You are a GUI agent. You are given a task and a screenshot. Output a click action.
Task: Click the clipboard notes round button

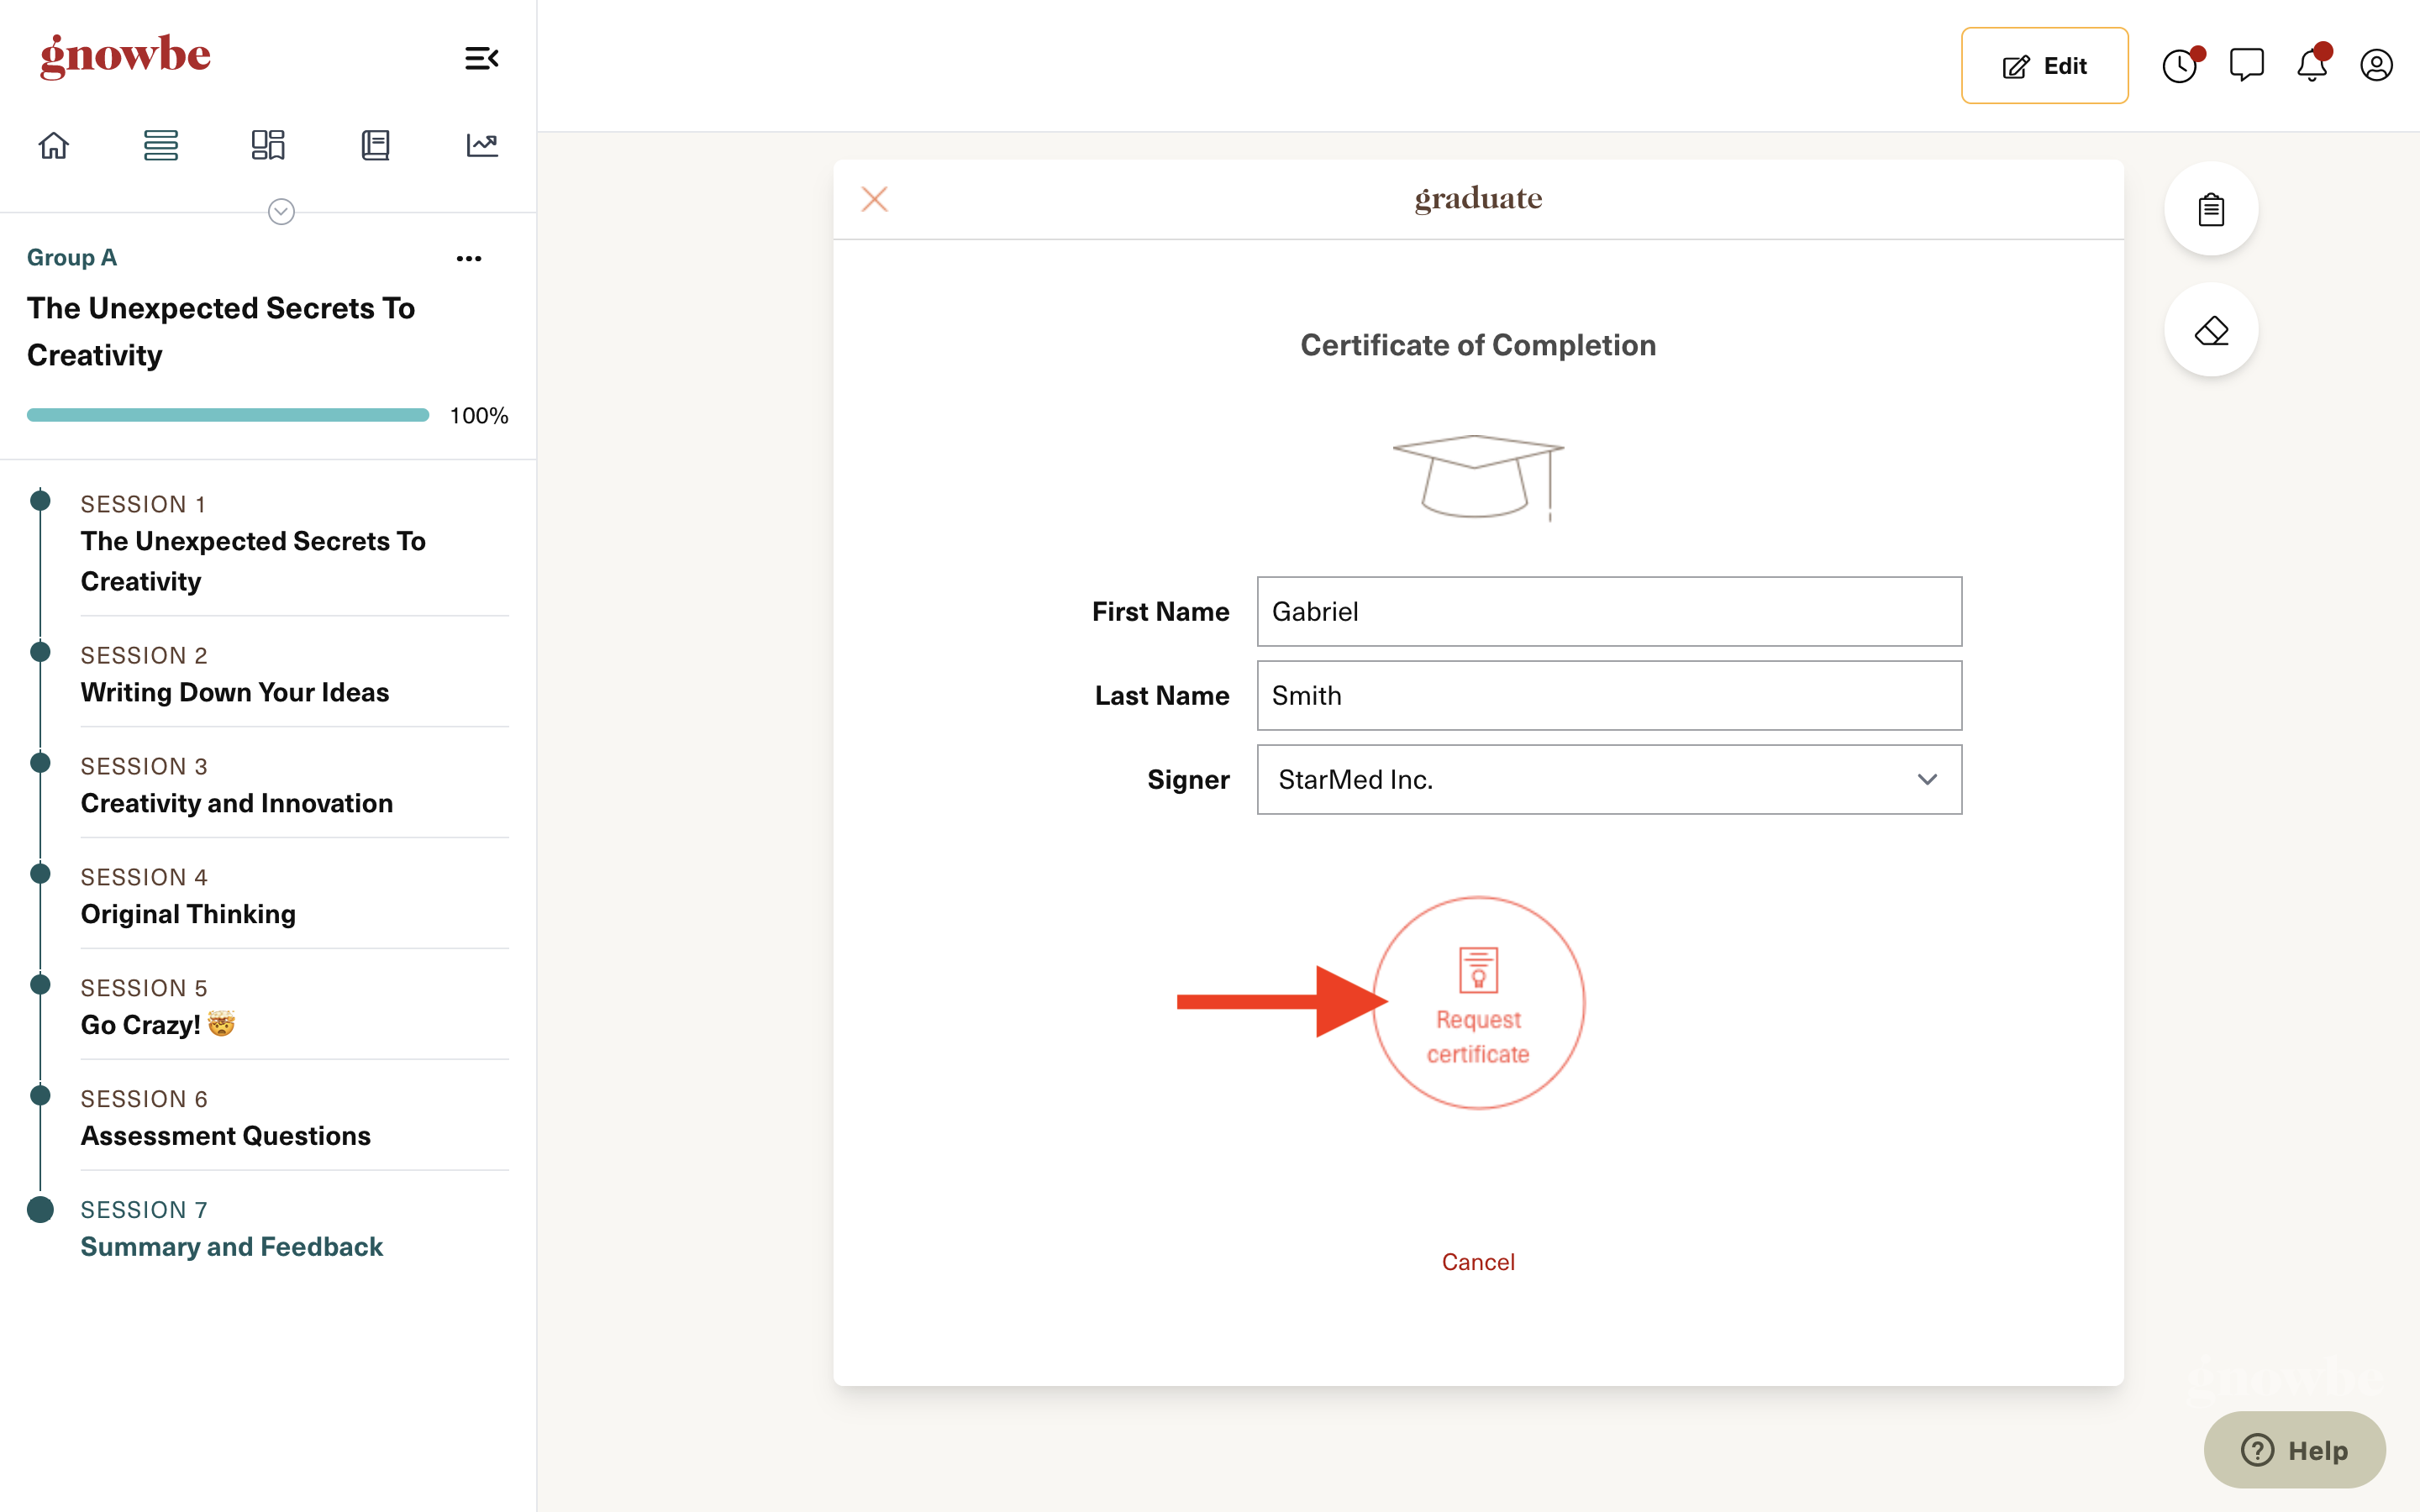2211,209
